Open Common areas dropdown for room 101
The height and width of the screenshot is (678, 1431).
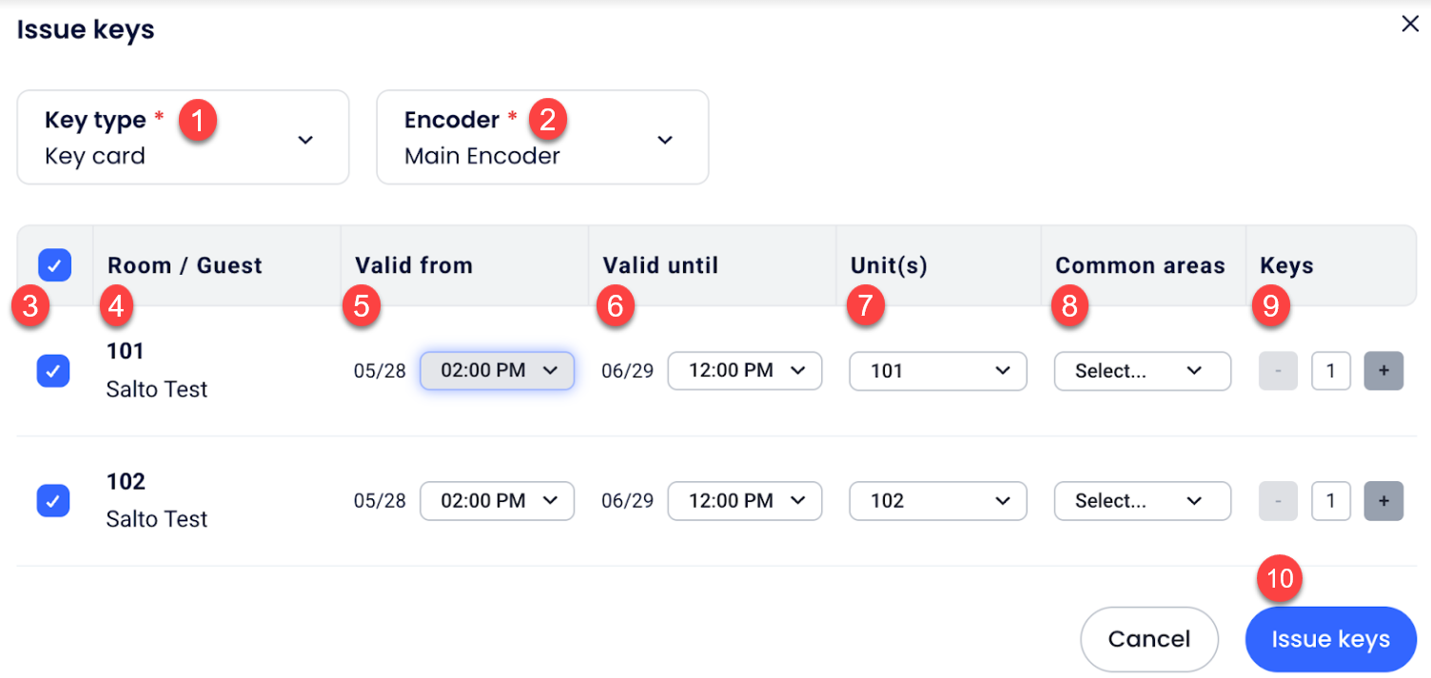[x=1142, y=371]
